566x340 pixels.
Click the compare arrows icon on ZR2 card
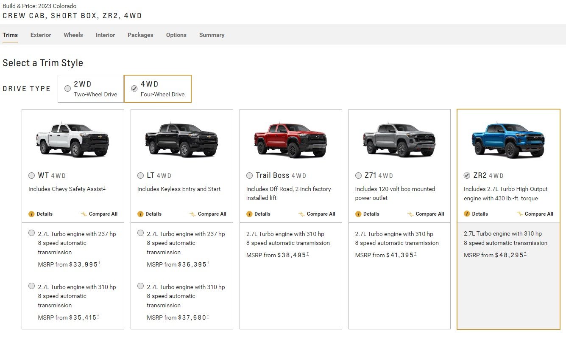(x=520, y=214)
